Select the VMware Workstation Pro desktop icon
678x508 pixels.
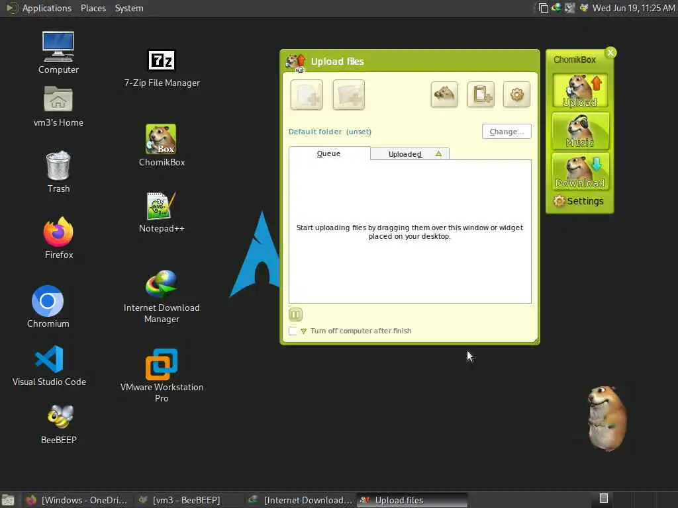(162, 376)
